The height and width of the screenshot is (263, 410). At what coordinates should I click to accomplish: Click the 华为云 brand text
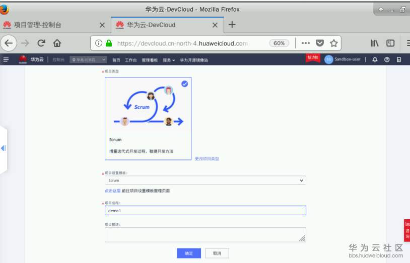[37, 59]
